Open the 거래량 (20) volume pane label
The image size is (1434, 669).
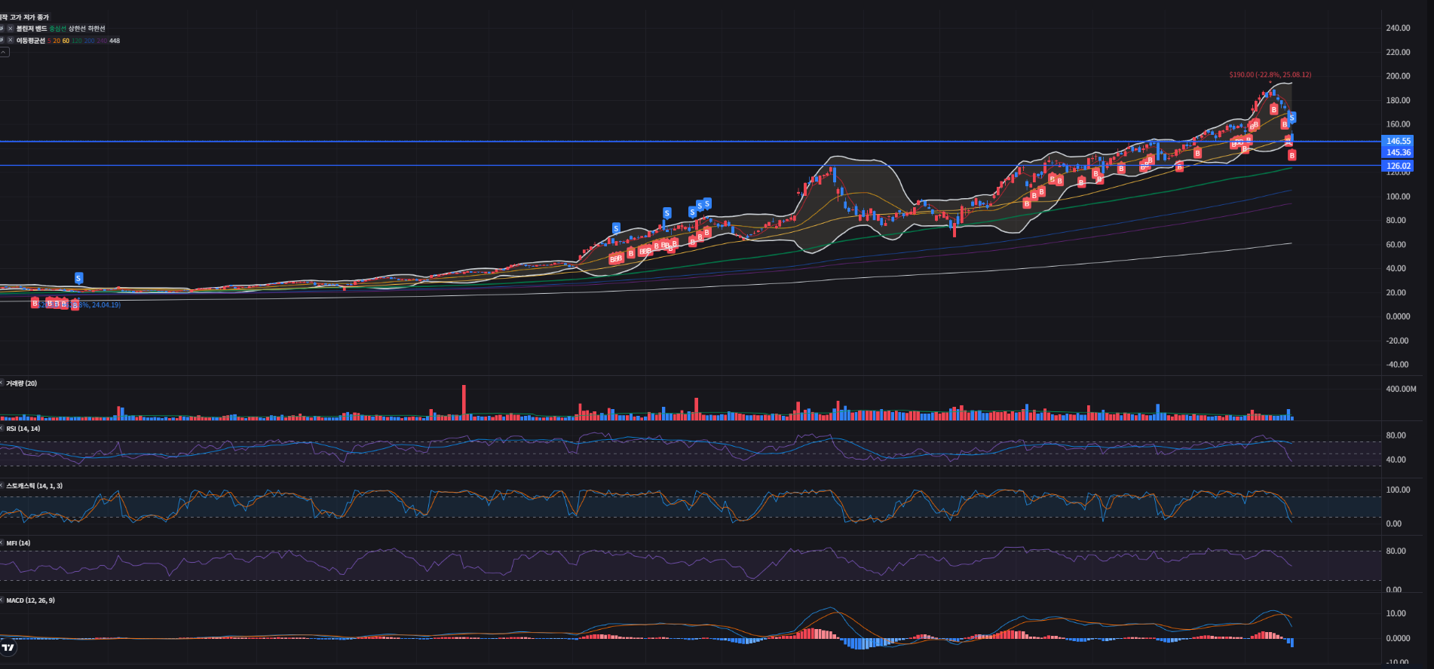point(21,383)
